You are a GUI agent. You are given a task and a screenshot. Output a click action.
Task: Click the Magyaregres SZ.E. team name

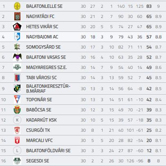tap(47, 67)
